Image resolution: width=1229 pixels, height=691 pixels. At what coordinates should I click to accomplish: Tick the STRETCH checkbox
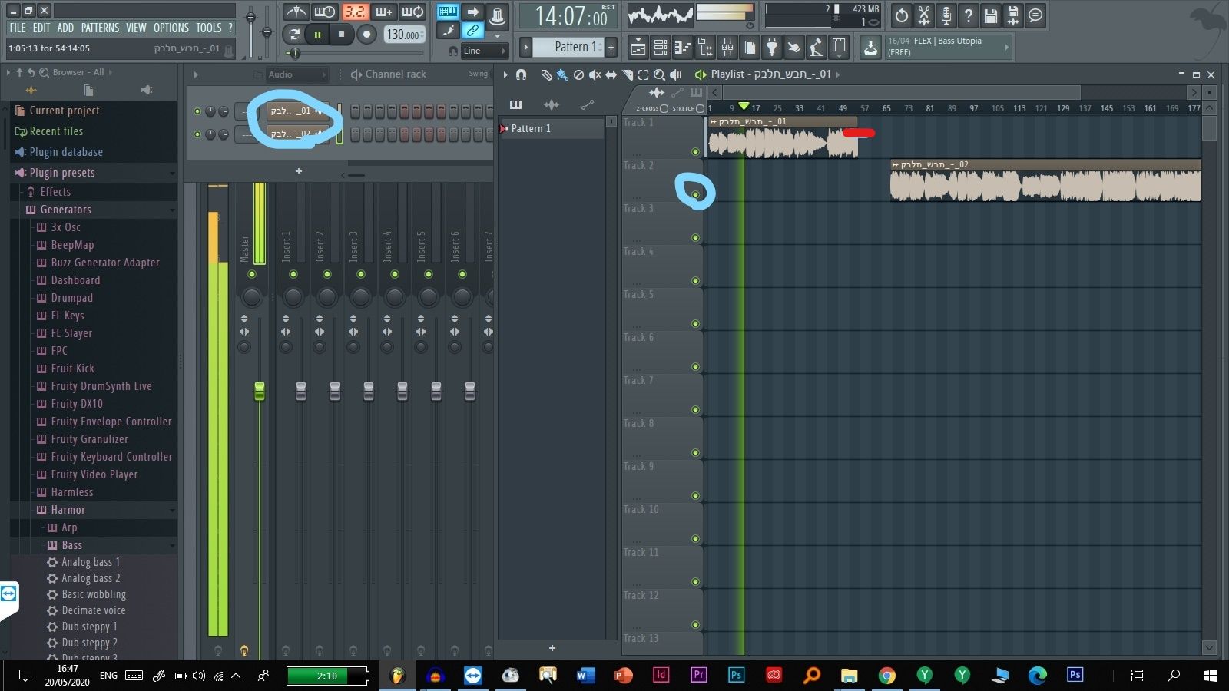coord(700,108)
